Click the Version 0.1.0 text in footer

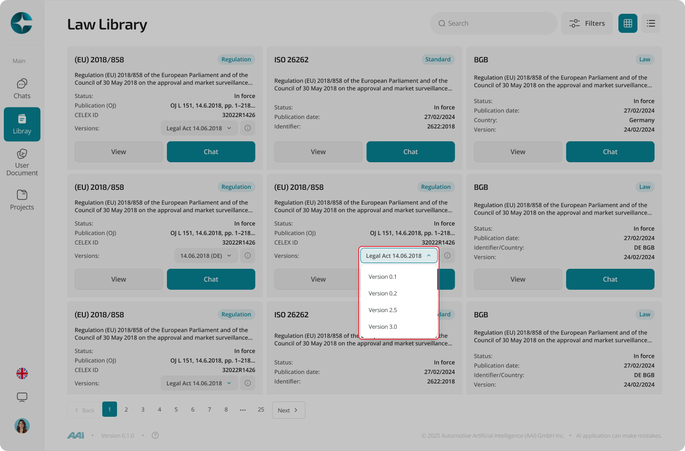[x=117, y=435]
